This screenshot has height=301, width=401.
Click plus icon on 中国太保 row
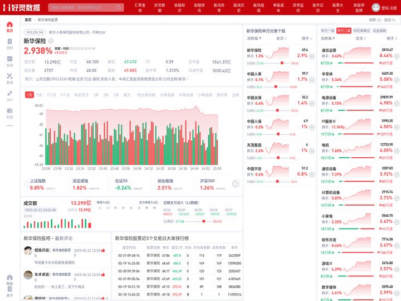click(312, 104)
